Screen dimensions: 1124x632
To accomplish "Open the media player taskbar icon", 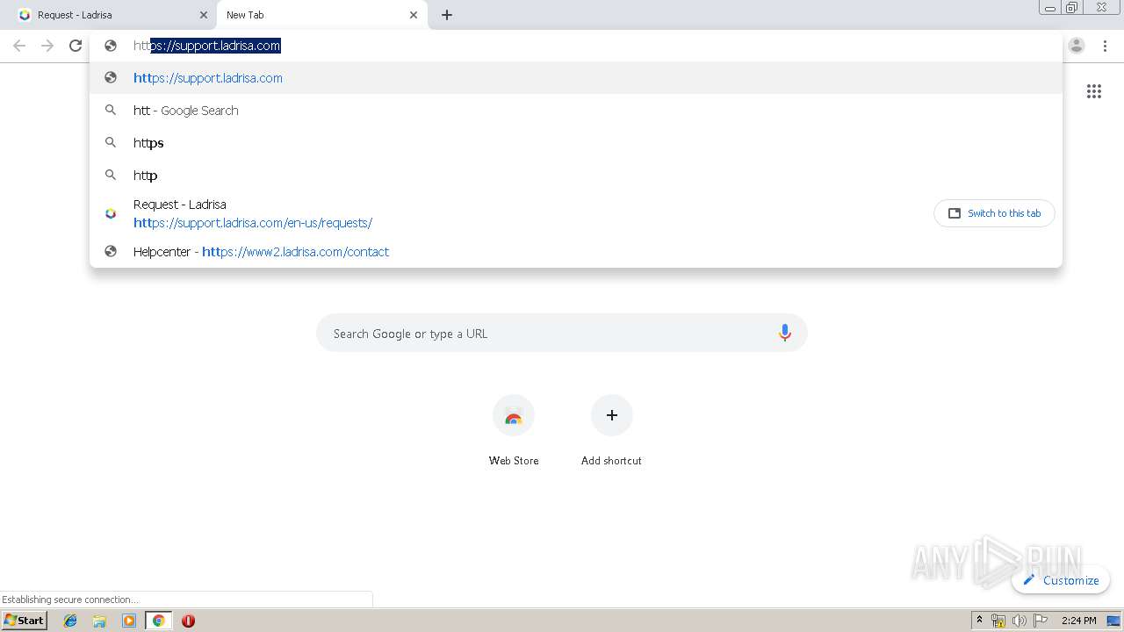I will click(x=129, y=621).
